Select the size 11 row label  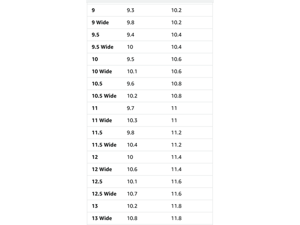95,108
